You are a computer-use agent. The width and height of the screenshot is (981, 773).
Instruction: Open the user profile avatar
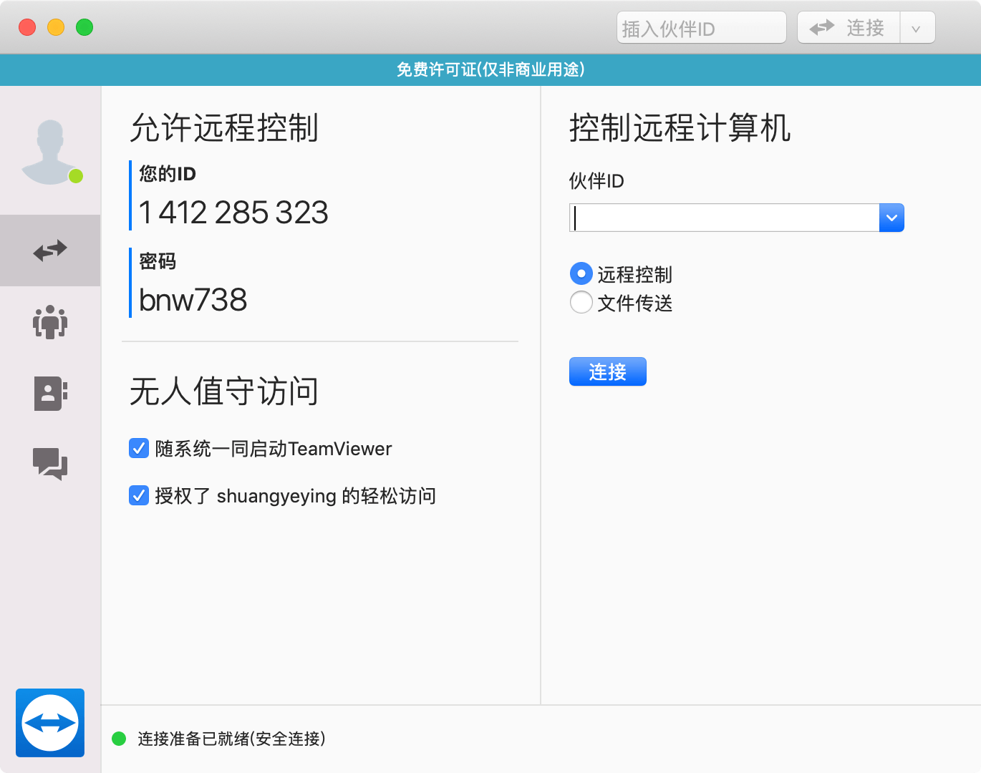[x=52, y=152]
